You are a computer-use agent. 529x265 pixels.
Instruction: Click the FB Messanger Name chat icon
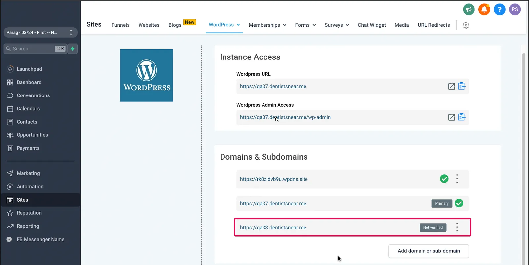[9, 240]
